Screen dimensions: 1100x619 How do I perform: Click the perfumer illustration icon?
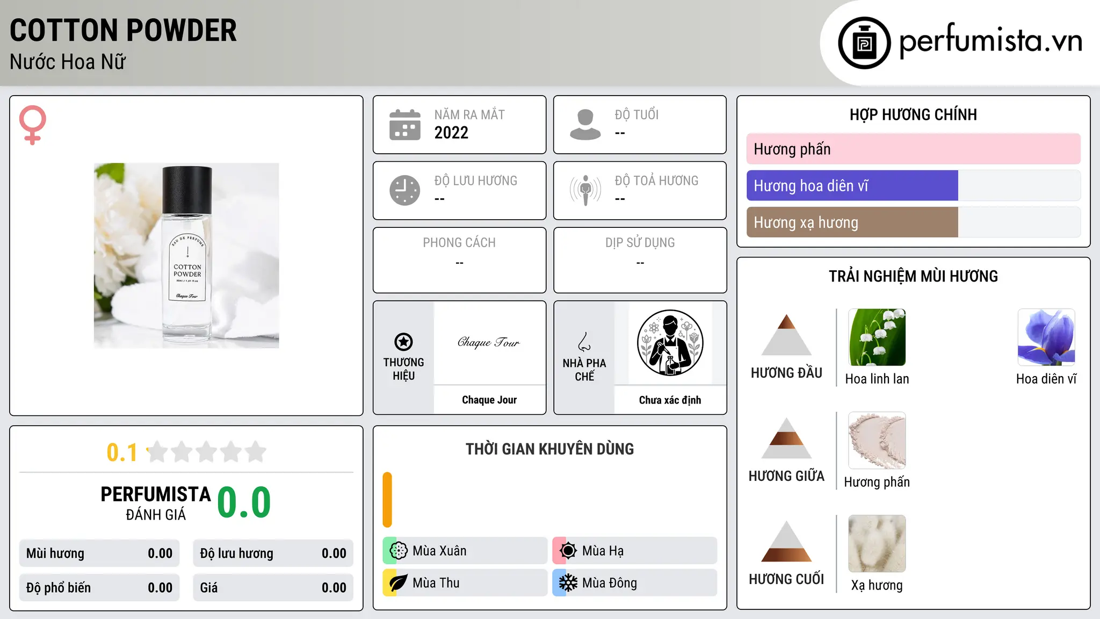pos(670,343)
